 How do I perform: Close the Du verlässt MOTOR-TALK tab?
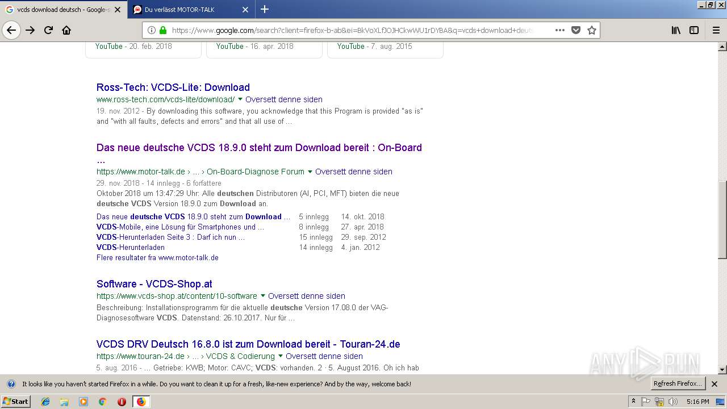pos(245,10)
